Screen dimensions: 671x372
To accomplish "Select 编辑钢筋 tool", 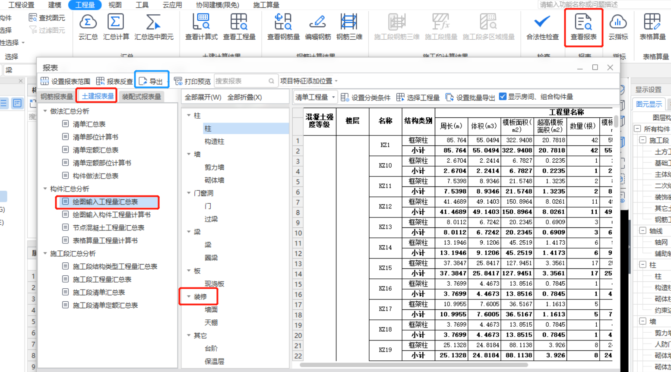I will click(x=318, y=27).
